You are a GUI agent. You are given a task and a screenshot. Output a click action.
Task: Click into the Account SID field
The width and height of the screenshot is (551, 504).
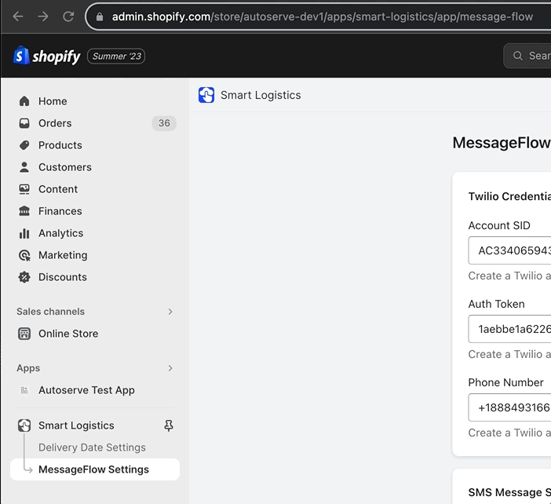[x=510, y=251]
